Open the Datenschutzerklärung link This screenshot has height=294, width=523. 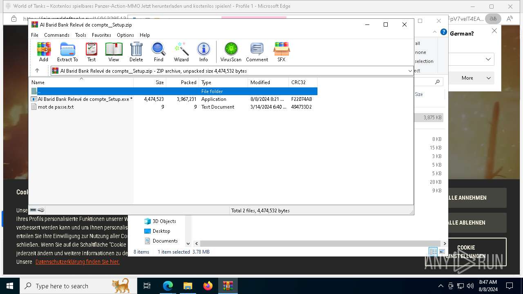(78, 262)
